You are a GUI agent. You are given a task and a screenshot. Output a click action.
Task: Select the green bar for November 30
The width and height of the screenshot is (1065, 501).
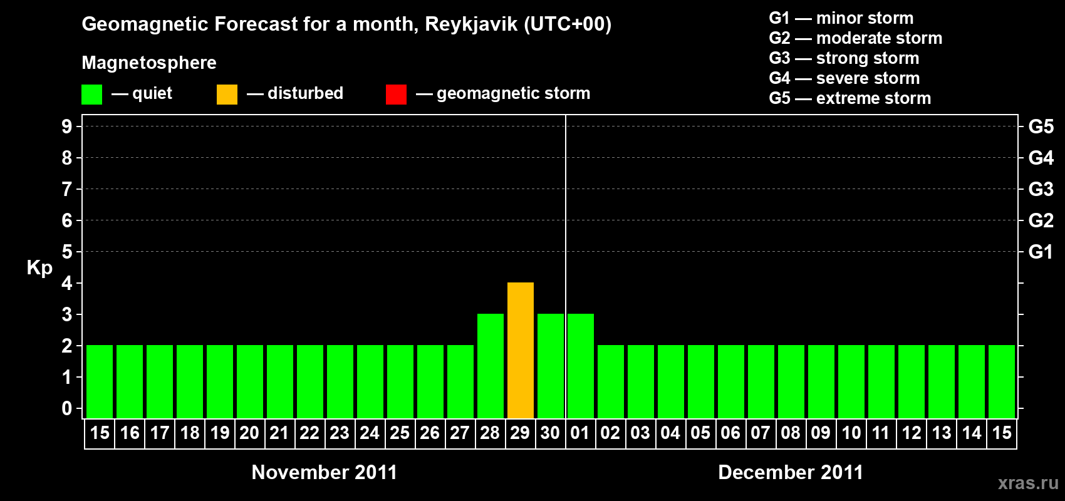pos(551,366)
